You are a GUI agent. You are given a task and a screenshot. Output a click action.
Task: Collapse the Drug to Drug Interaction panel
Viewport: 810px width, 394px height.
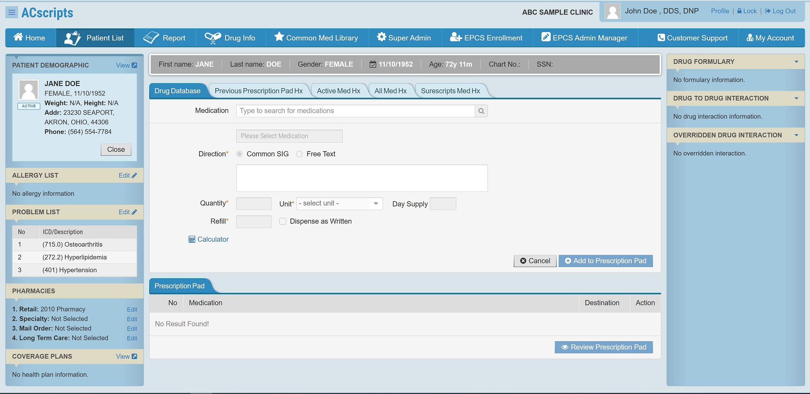(x=796, y=98)
